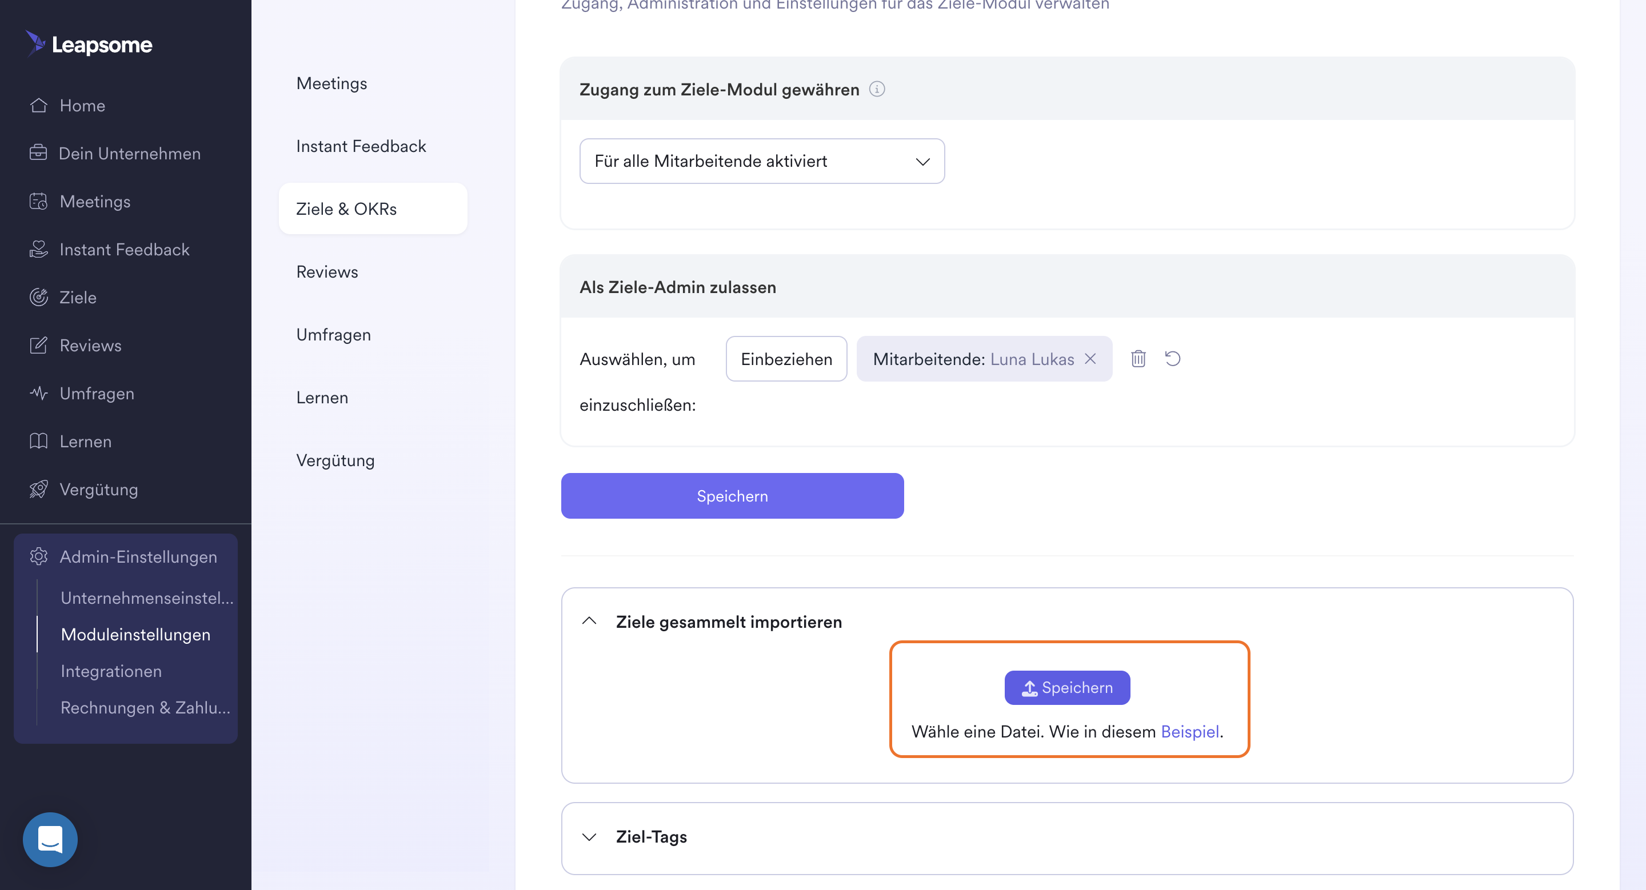This screenshot has height=890, width=1646.
Task: Click the Admin-Einstellungen gear icon
Action: point(38,556)
